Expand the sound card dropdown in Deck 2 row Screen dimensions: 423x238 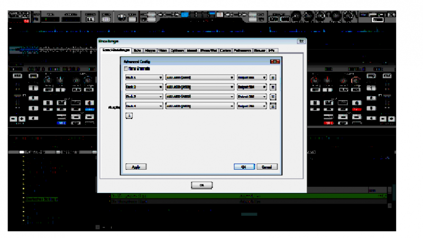(x=200, y=87)
